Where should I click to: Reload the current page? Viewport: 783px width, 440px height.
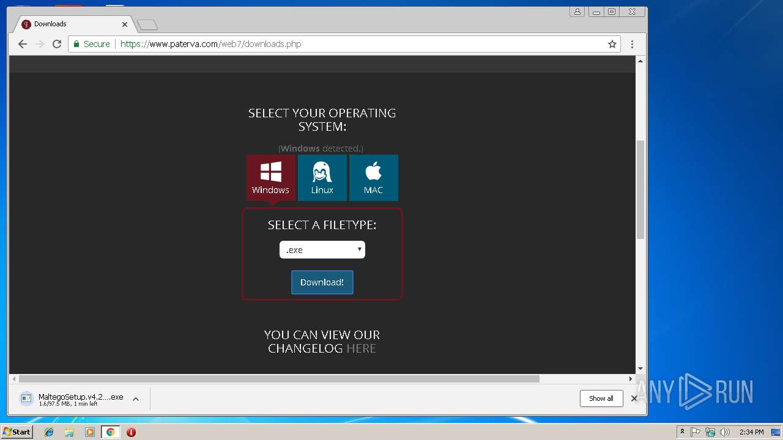tap(57, 44)
